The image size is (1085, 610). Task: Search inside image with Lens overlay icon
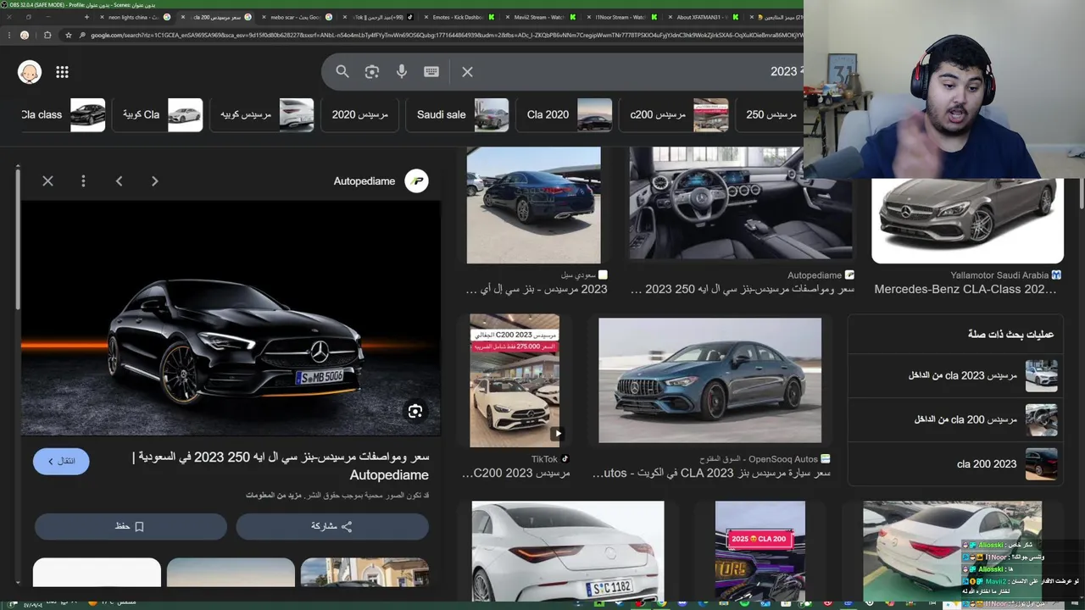click(415, 411)
